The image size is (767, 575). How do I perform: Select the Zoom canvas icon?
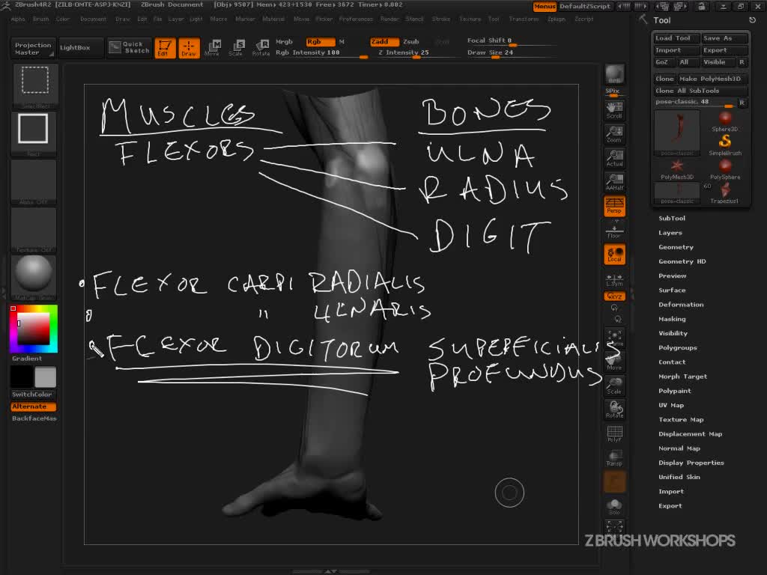(x=614, y=135)
